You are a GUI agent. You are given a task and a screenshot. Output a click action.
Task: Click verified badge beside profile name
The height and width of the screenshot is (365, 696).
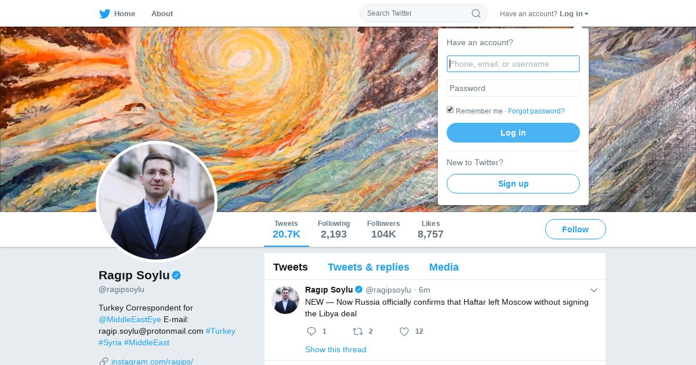[x=176, y=275]
